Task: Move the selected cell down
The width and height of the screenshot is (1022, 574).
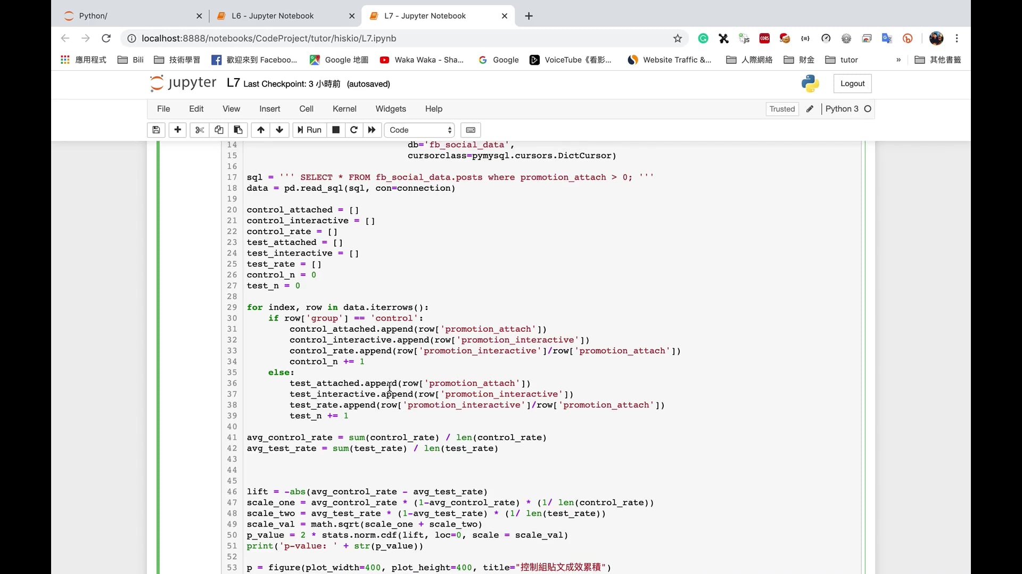Action: [279, 130]
